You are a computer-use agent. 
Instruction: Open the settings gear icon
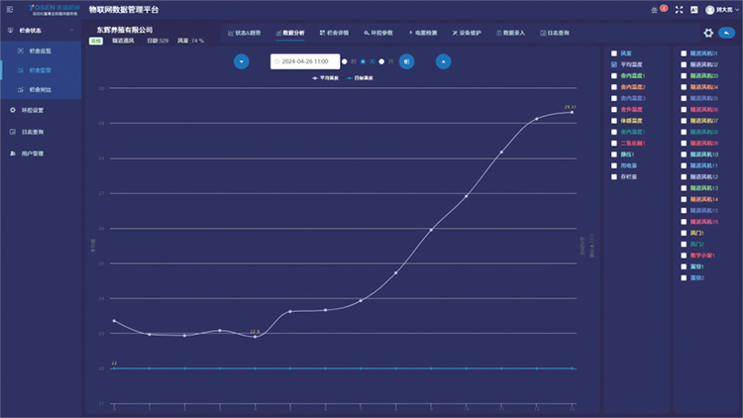[x=708, y=33]
